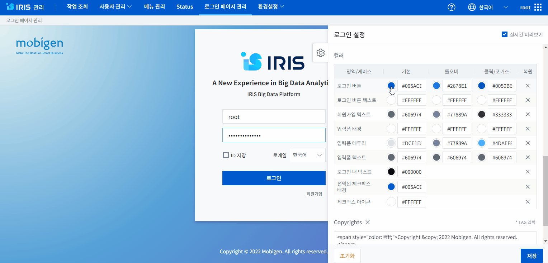
Task: Remove Copyrights section with X icon
Action: [368, 222]
